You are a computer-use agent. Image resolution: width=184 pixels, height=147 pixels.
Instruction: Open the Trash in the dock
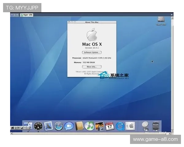coord(156,126)
